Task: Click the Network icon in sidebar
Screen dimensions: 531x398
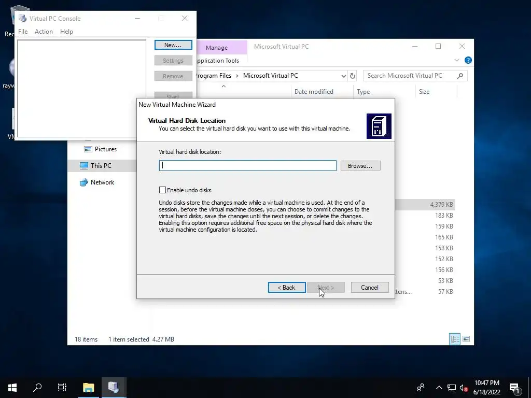Action: 83,182
